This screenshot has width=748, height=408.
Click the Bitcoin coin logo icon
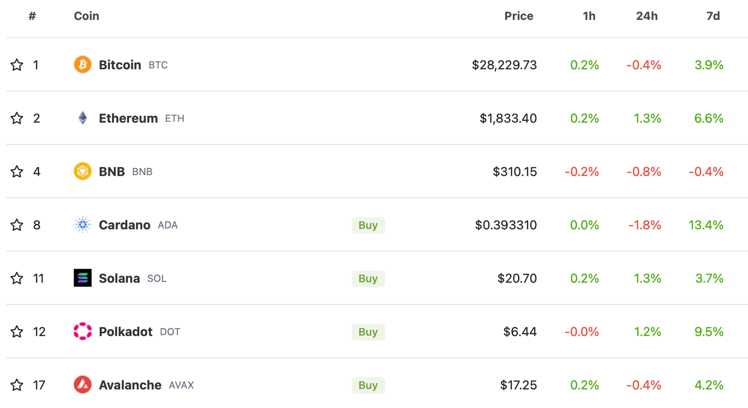tap(82, 64)
